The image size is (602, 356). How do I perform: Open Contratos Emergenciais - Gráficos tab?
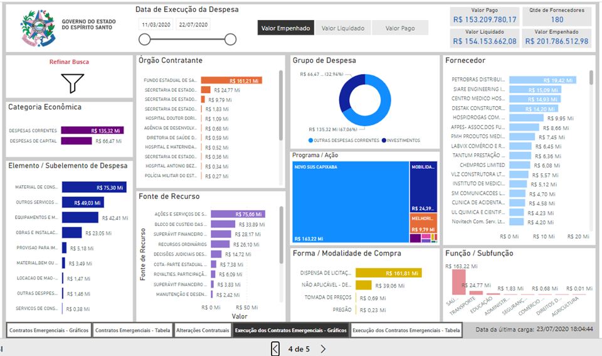pos(49,330)
